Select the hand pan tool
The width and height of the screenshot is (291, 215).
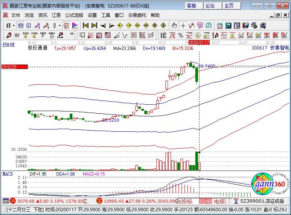tap(174, 26)
